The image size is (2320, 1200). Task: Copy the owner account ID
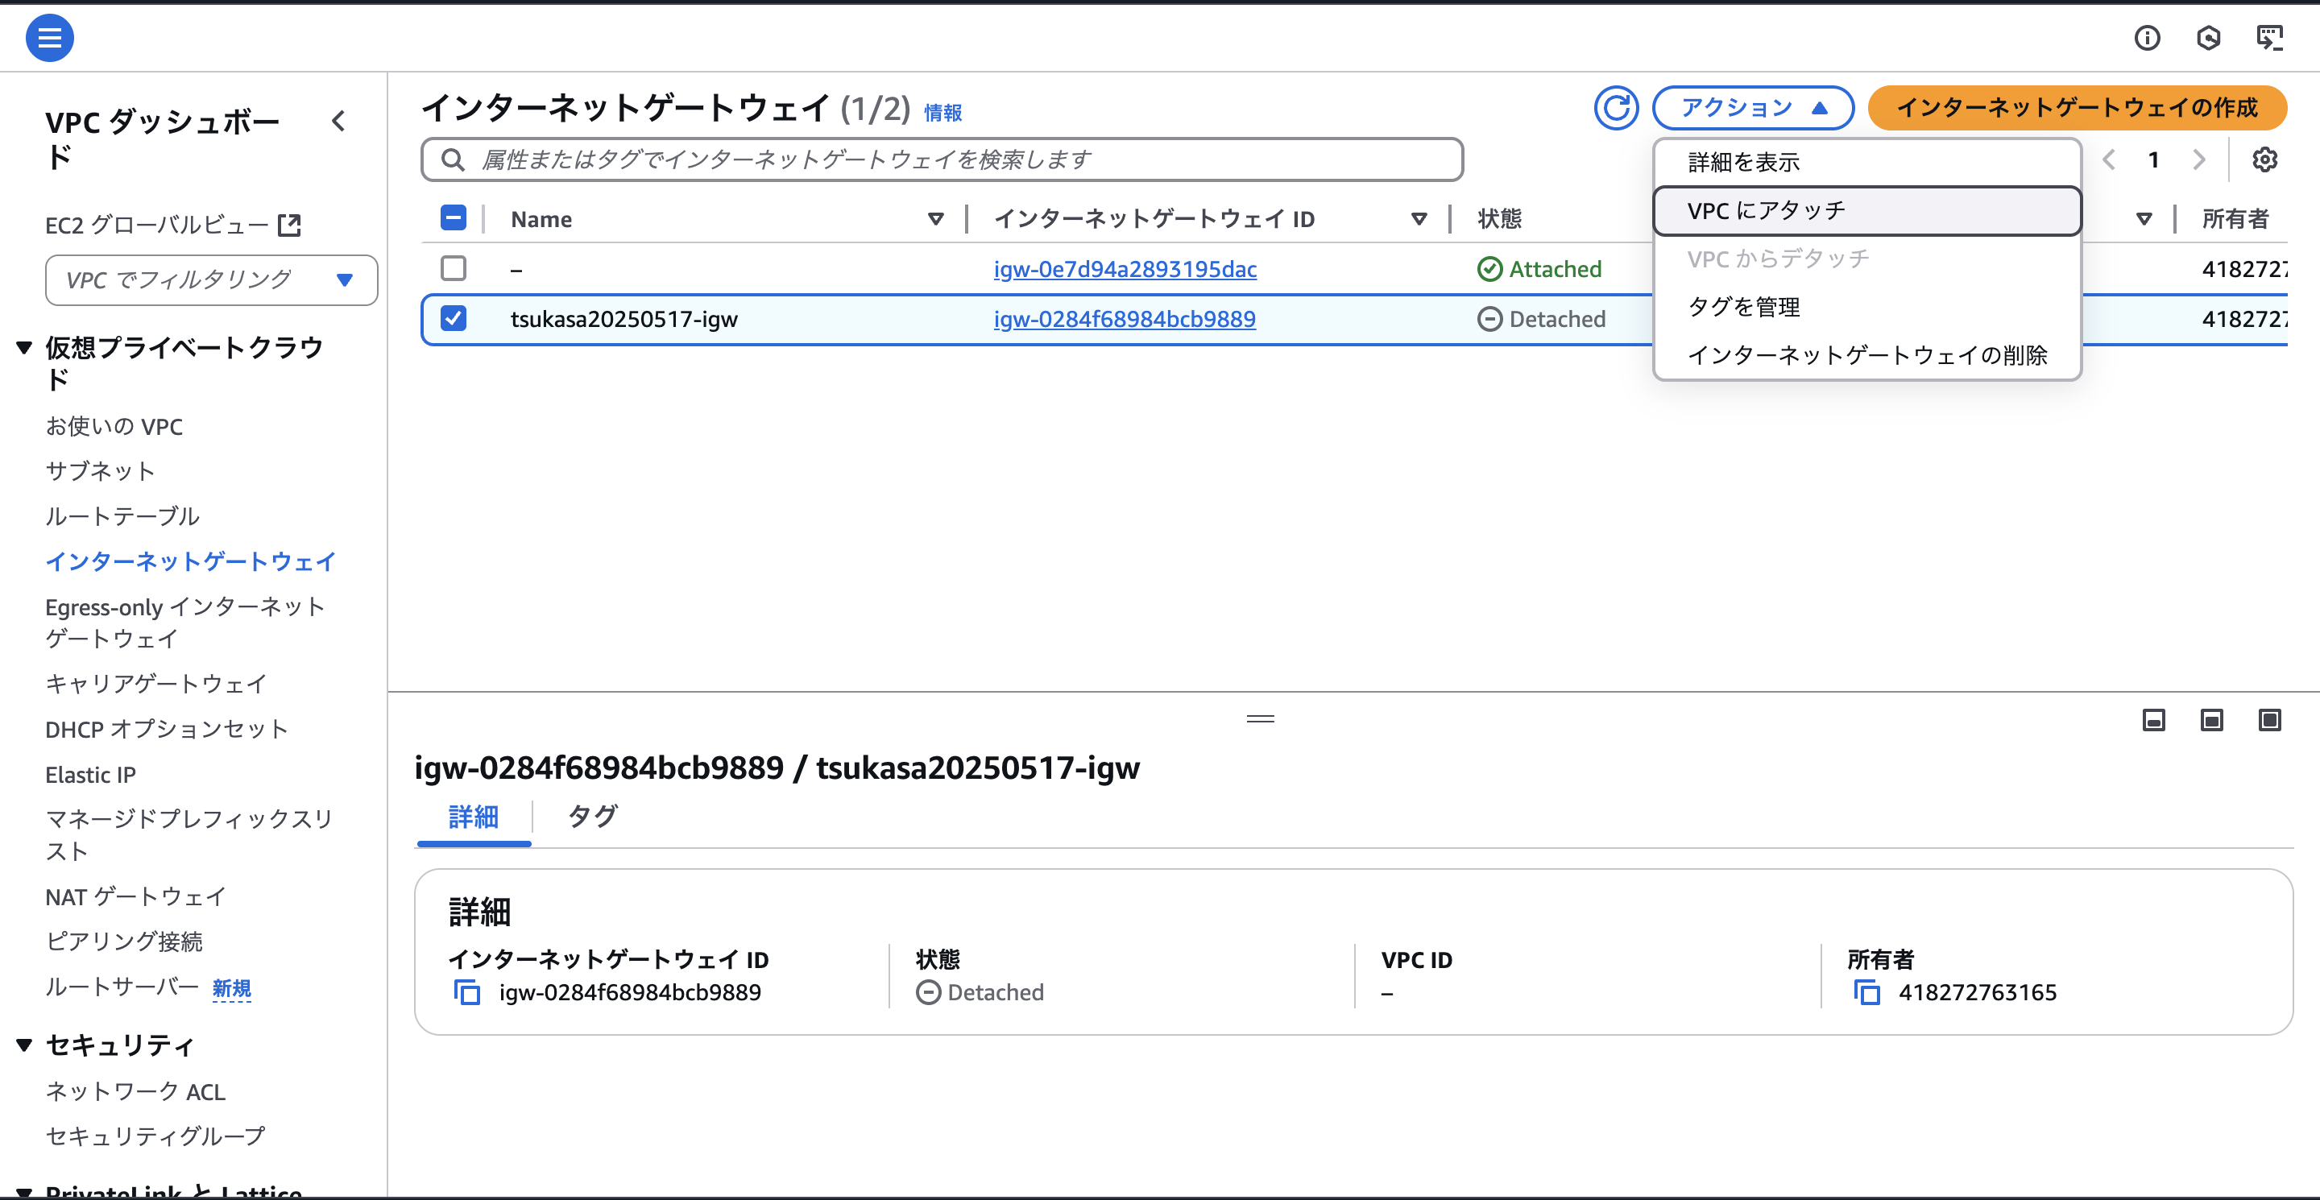pos(1867,992)
